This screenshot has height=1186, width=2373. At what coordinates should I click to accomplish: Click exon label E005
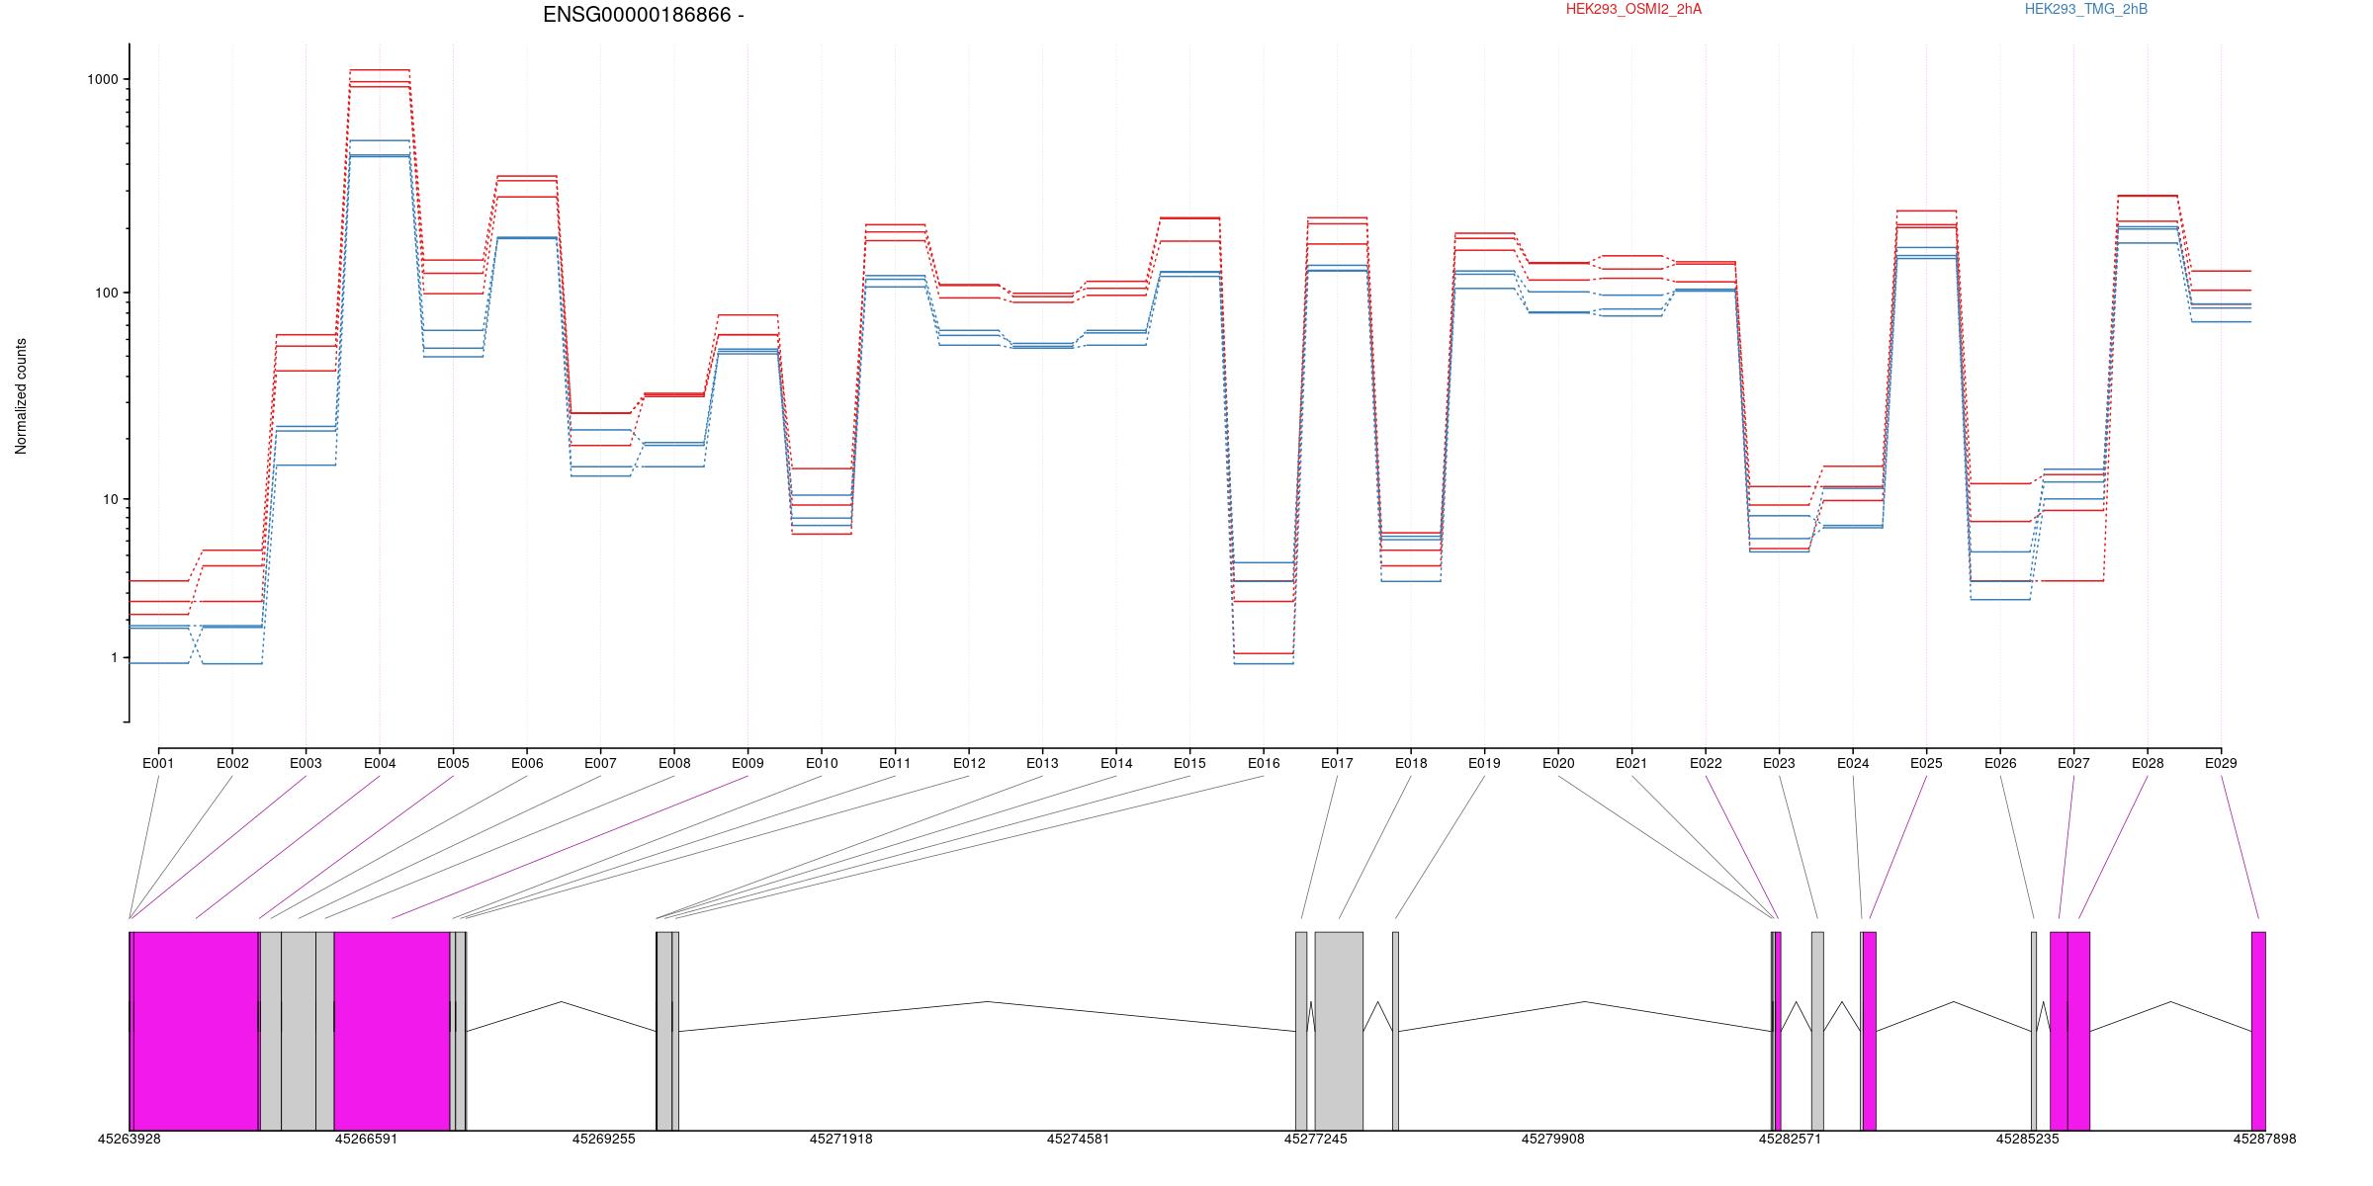[x=453, y=763]
